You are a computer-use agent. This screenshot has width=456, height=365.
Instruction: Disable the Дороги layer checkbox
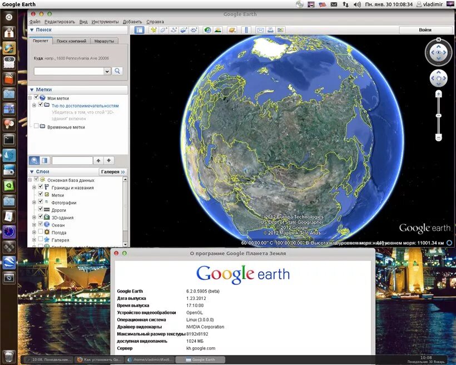click(x=41, y=209)
